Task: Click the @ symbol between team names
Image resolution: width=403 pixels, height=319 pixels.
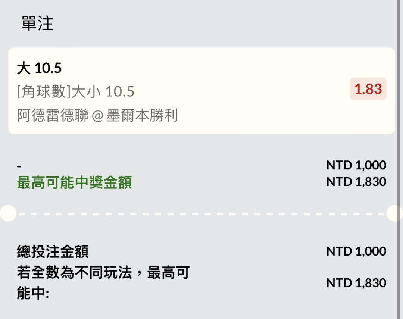Action: point(97,116)
